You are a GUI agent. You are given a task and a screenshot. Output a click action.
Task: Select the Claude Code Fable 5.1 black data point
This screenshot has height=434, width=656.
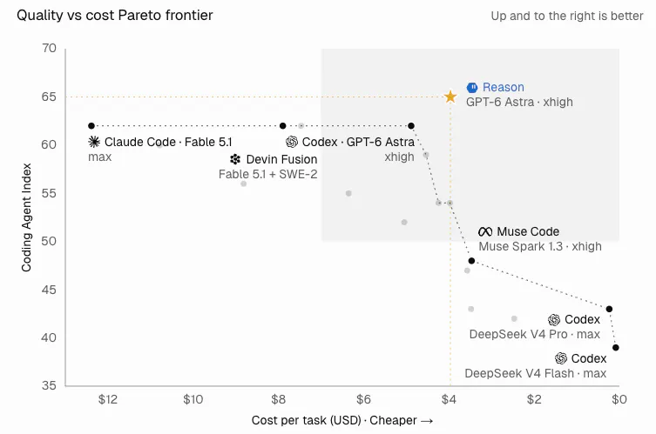pos(91,126)
